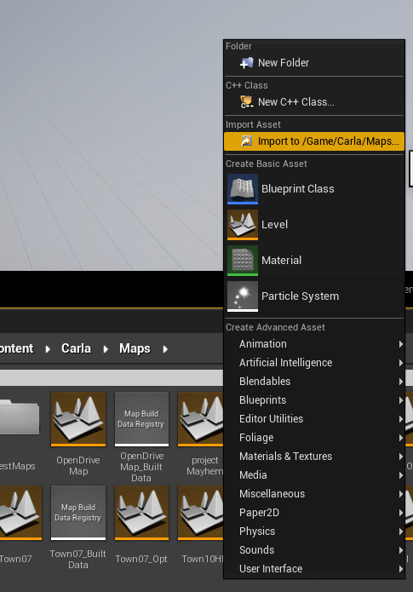413x592 pixels.
Task: Click the Particle System icon
Action: point(243,296)
